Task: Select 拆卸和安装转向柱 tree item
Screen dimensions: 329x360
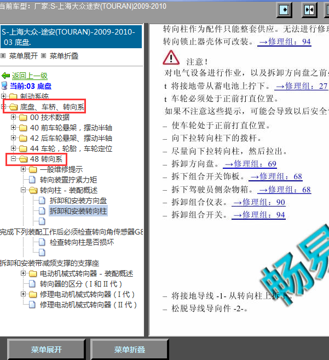Action: coord(78,211)
